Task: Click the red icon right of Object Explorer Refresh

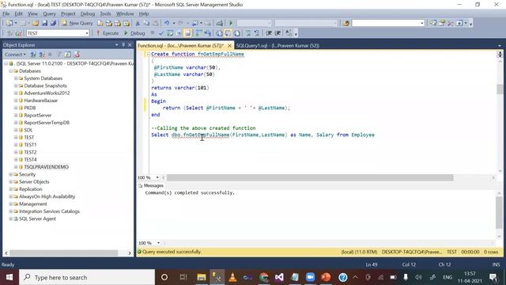Action: coord(77,55)
